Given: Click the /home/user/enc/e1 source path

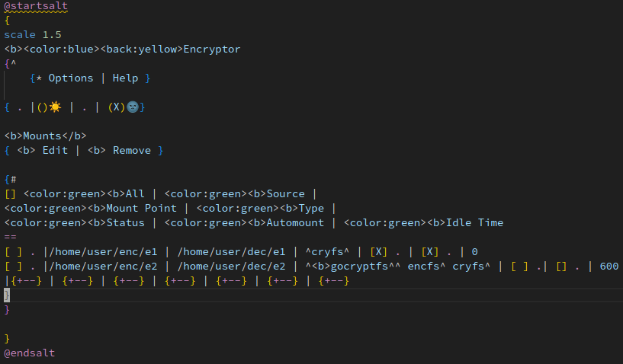Looking at the screenshot, I should (103, 252).
